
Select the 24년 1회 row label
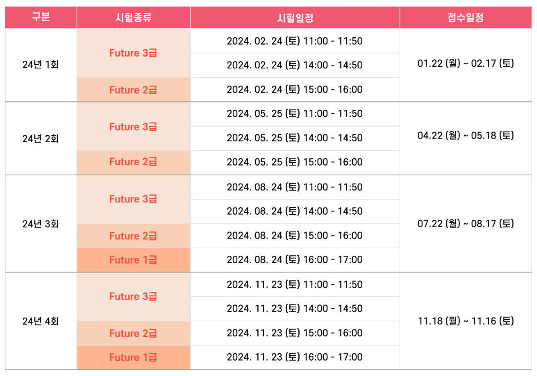tap(41, 65)
